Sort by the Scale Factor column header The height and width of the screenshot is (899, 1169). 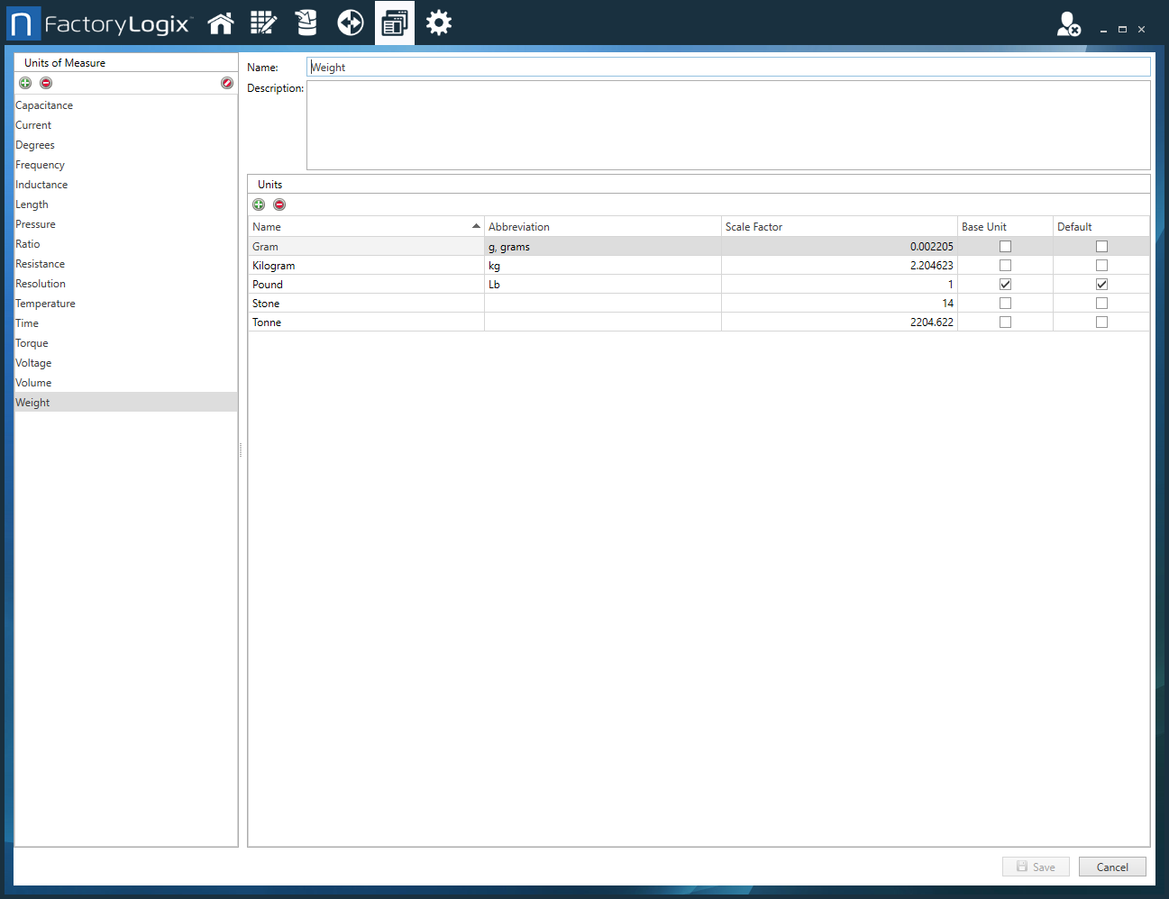[838, 227]
